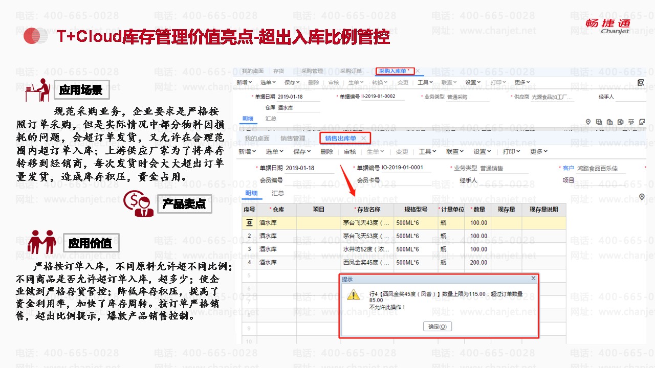Open 我的桌面 tab in sales window
Viewport: 655px width, 368px height.
click(257, 139)
